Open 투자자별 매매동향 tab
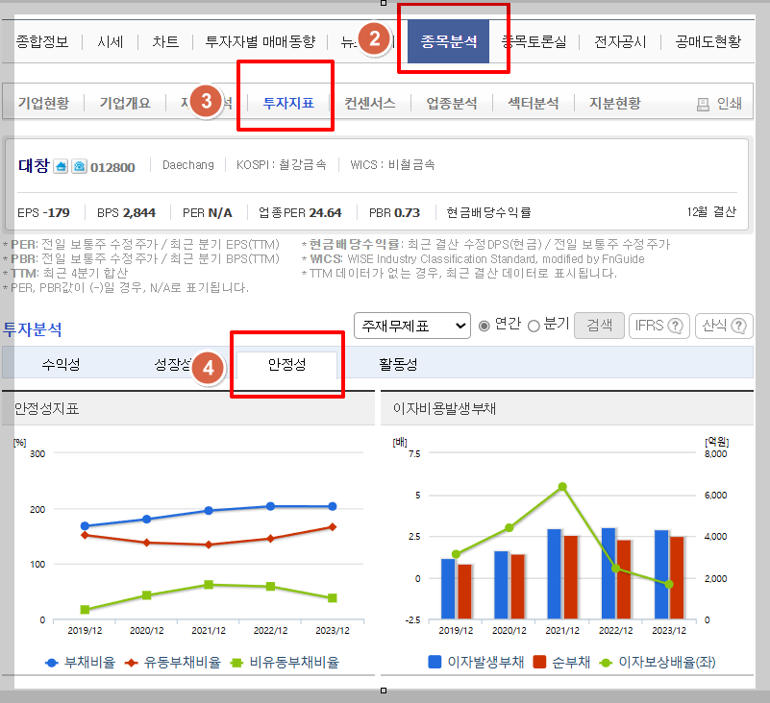 261,41
